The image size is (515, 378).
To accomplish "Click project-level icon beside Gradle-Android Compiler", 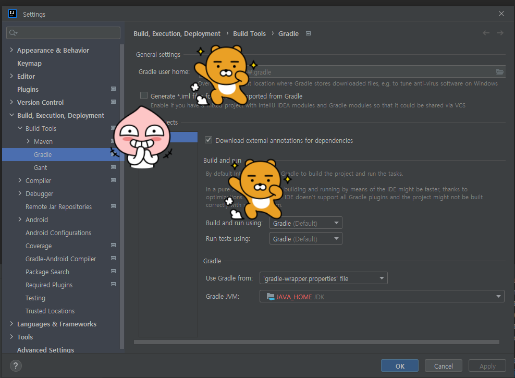I will (113, 258).
